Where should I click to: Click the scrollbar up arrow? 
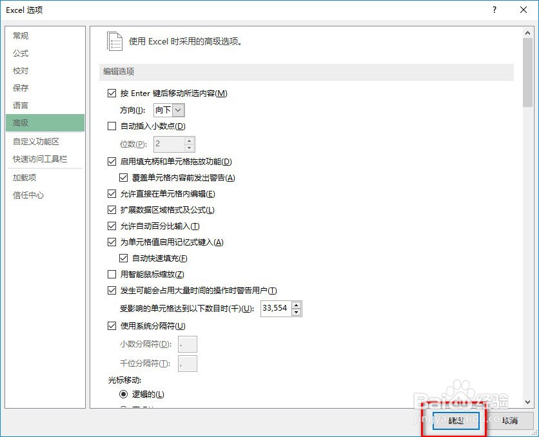tap(527, 33)
